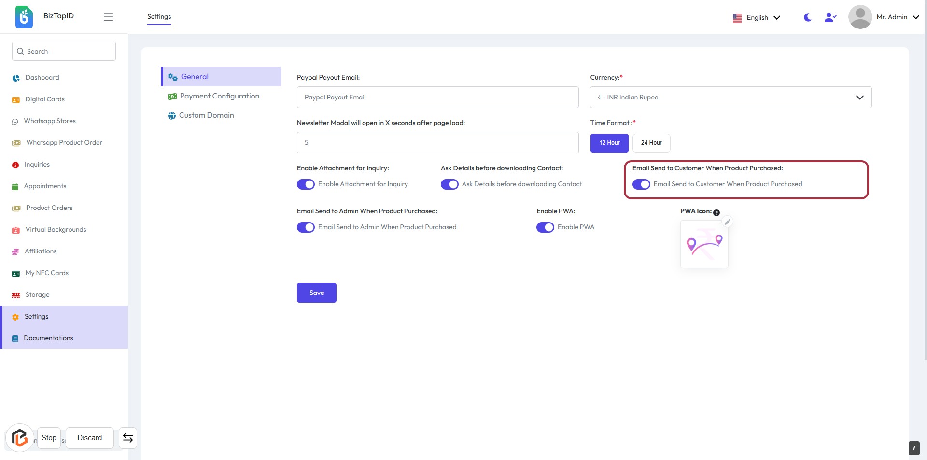Click the user check icon in header

(830, 17)
